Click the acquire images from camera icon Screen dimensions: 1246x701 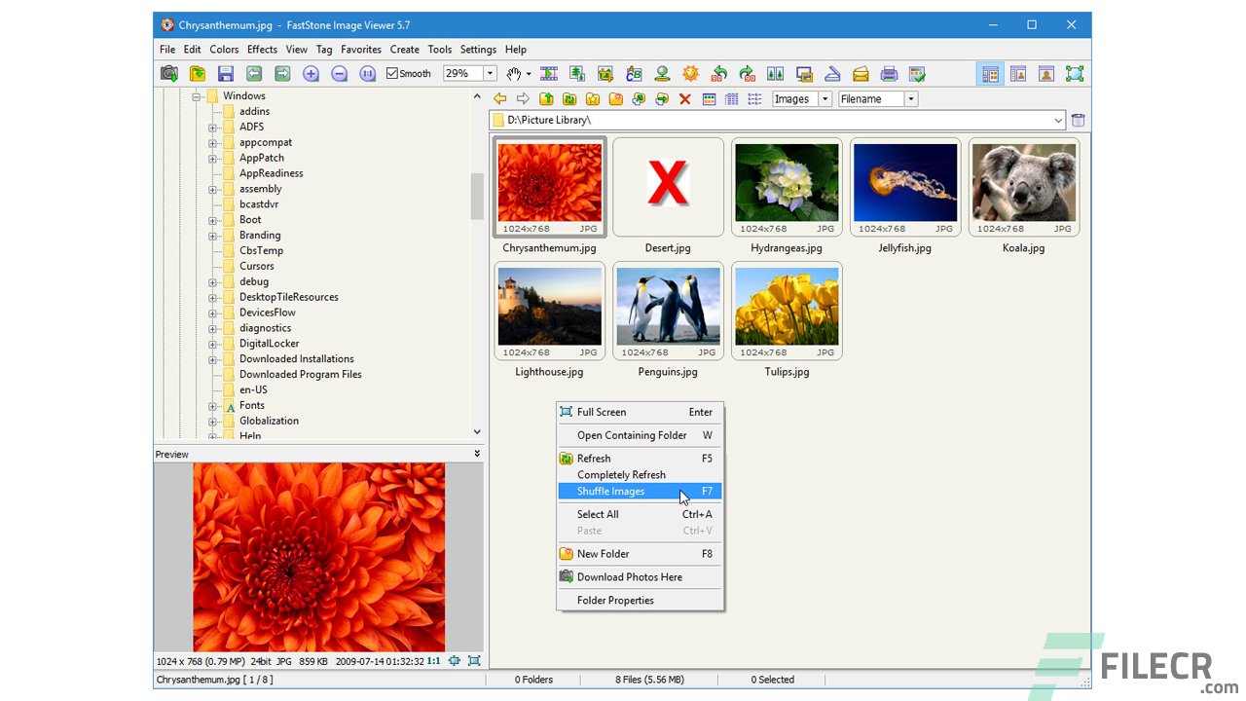coord(169,73)
